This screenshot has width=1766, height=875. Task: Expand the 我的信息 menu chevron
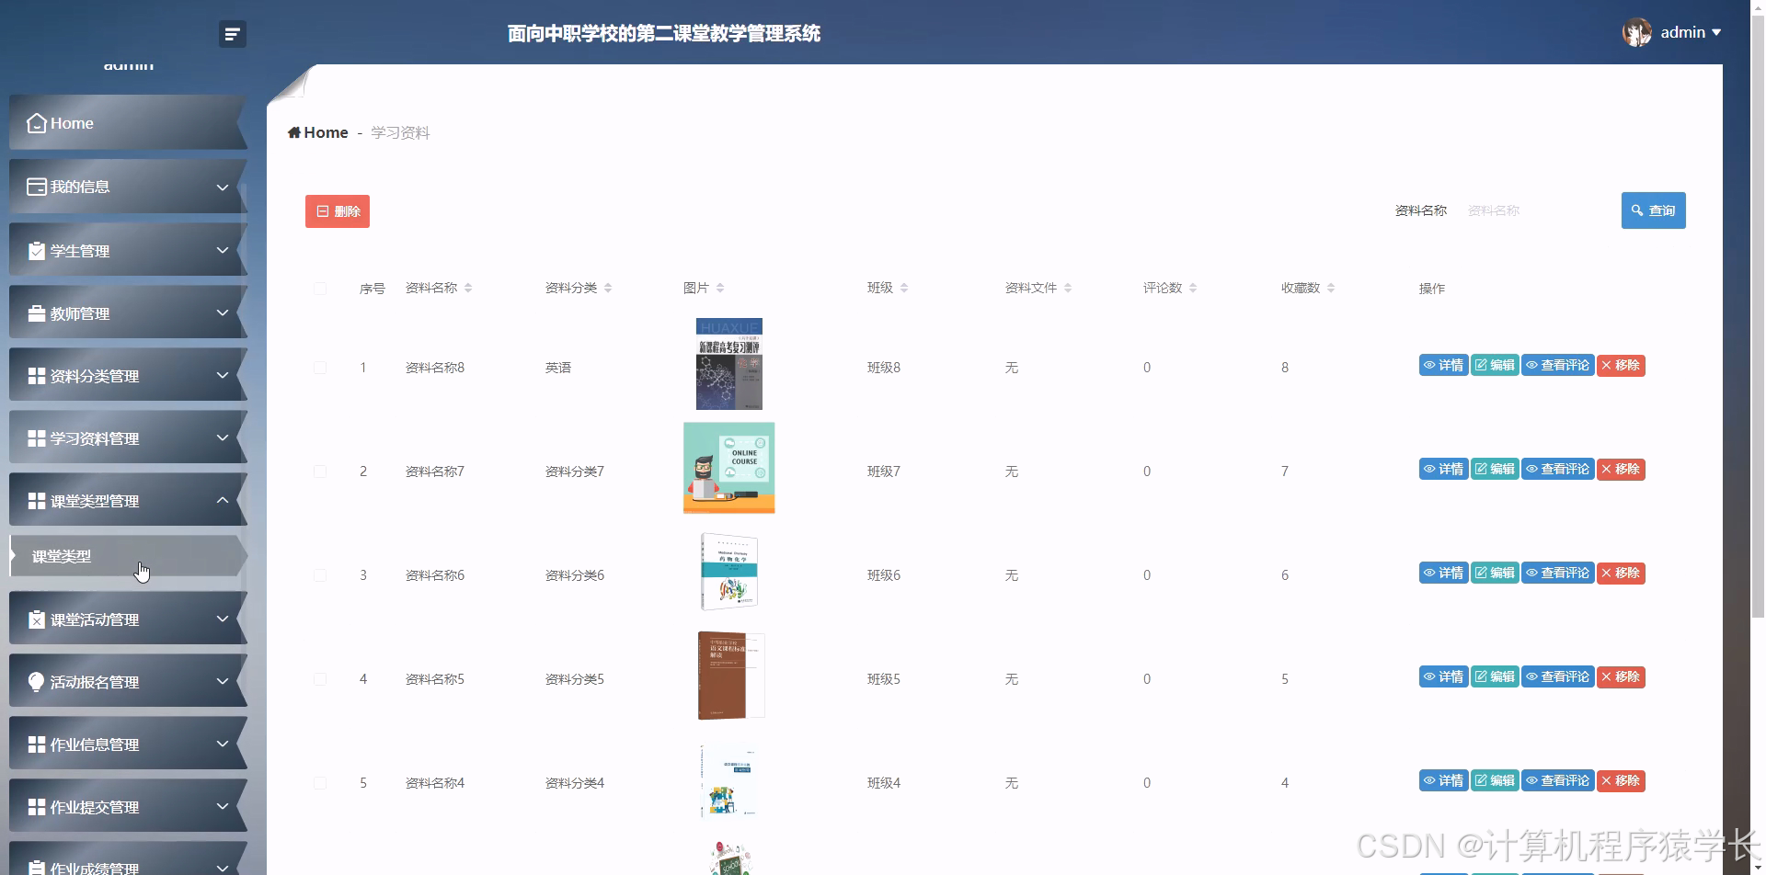223,187
